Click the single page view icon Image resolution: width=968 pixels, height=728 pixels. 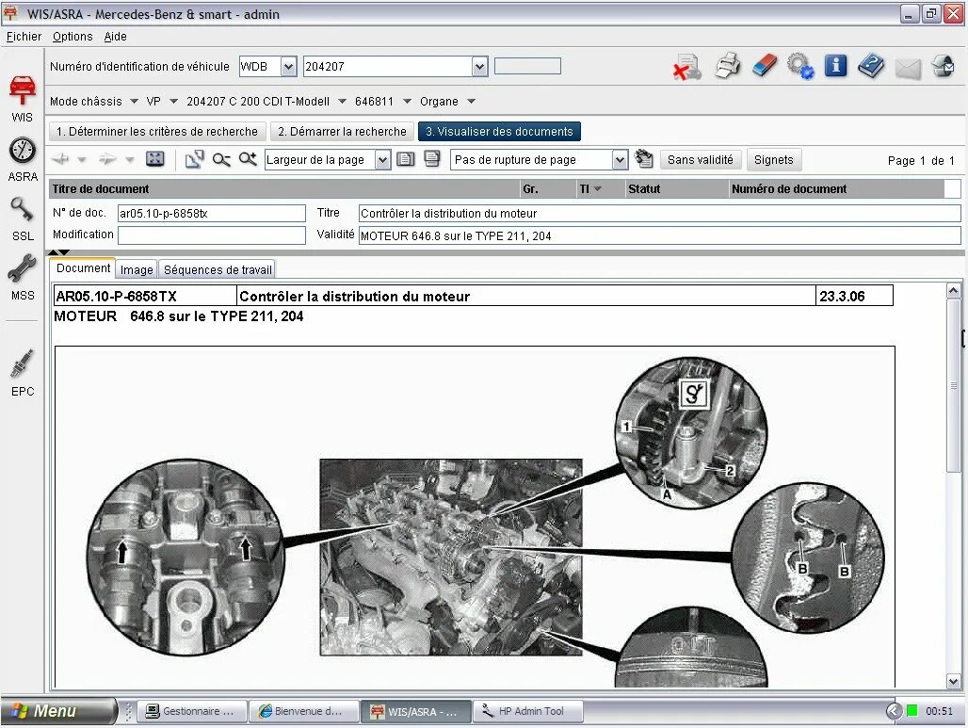tap(406, 159)
